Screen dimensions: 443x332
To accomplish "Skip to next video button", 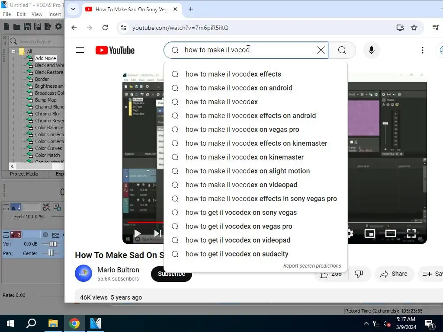I will (157, 233).
